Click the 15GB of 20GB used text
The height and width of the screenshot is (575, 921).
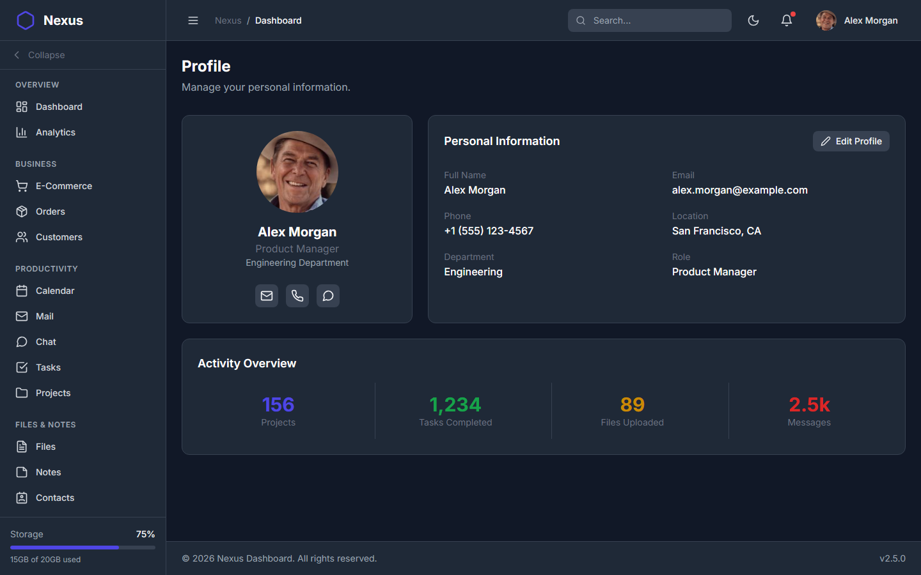45,560
